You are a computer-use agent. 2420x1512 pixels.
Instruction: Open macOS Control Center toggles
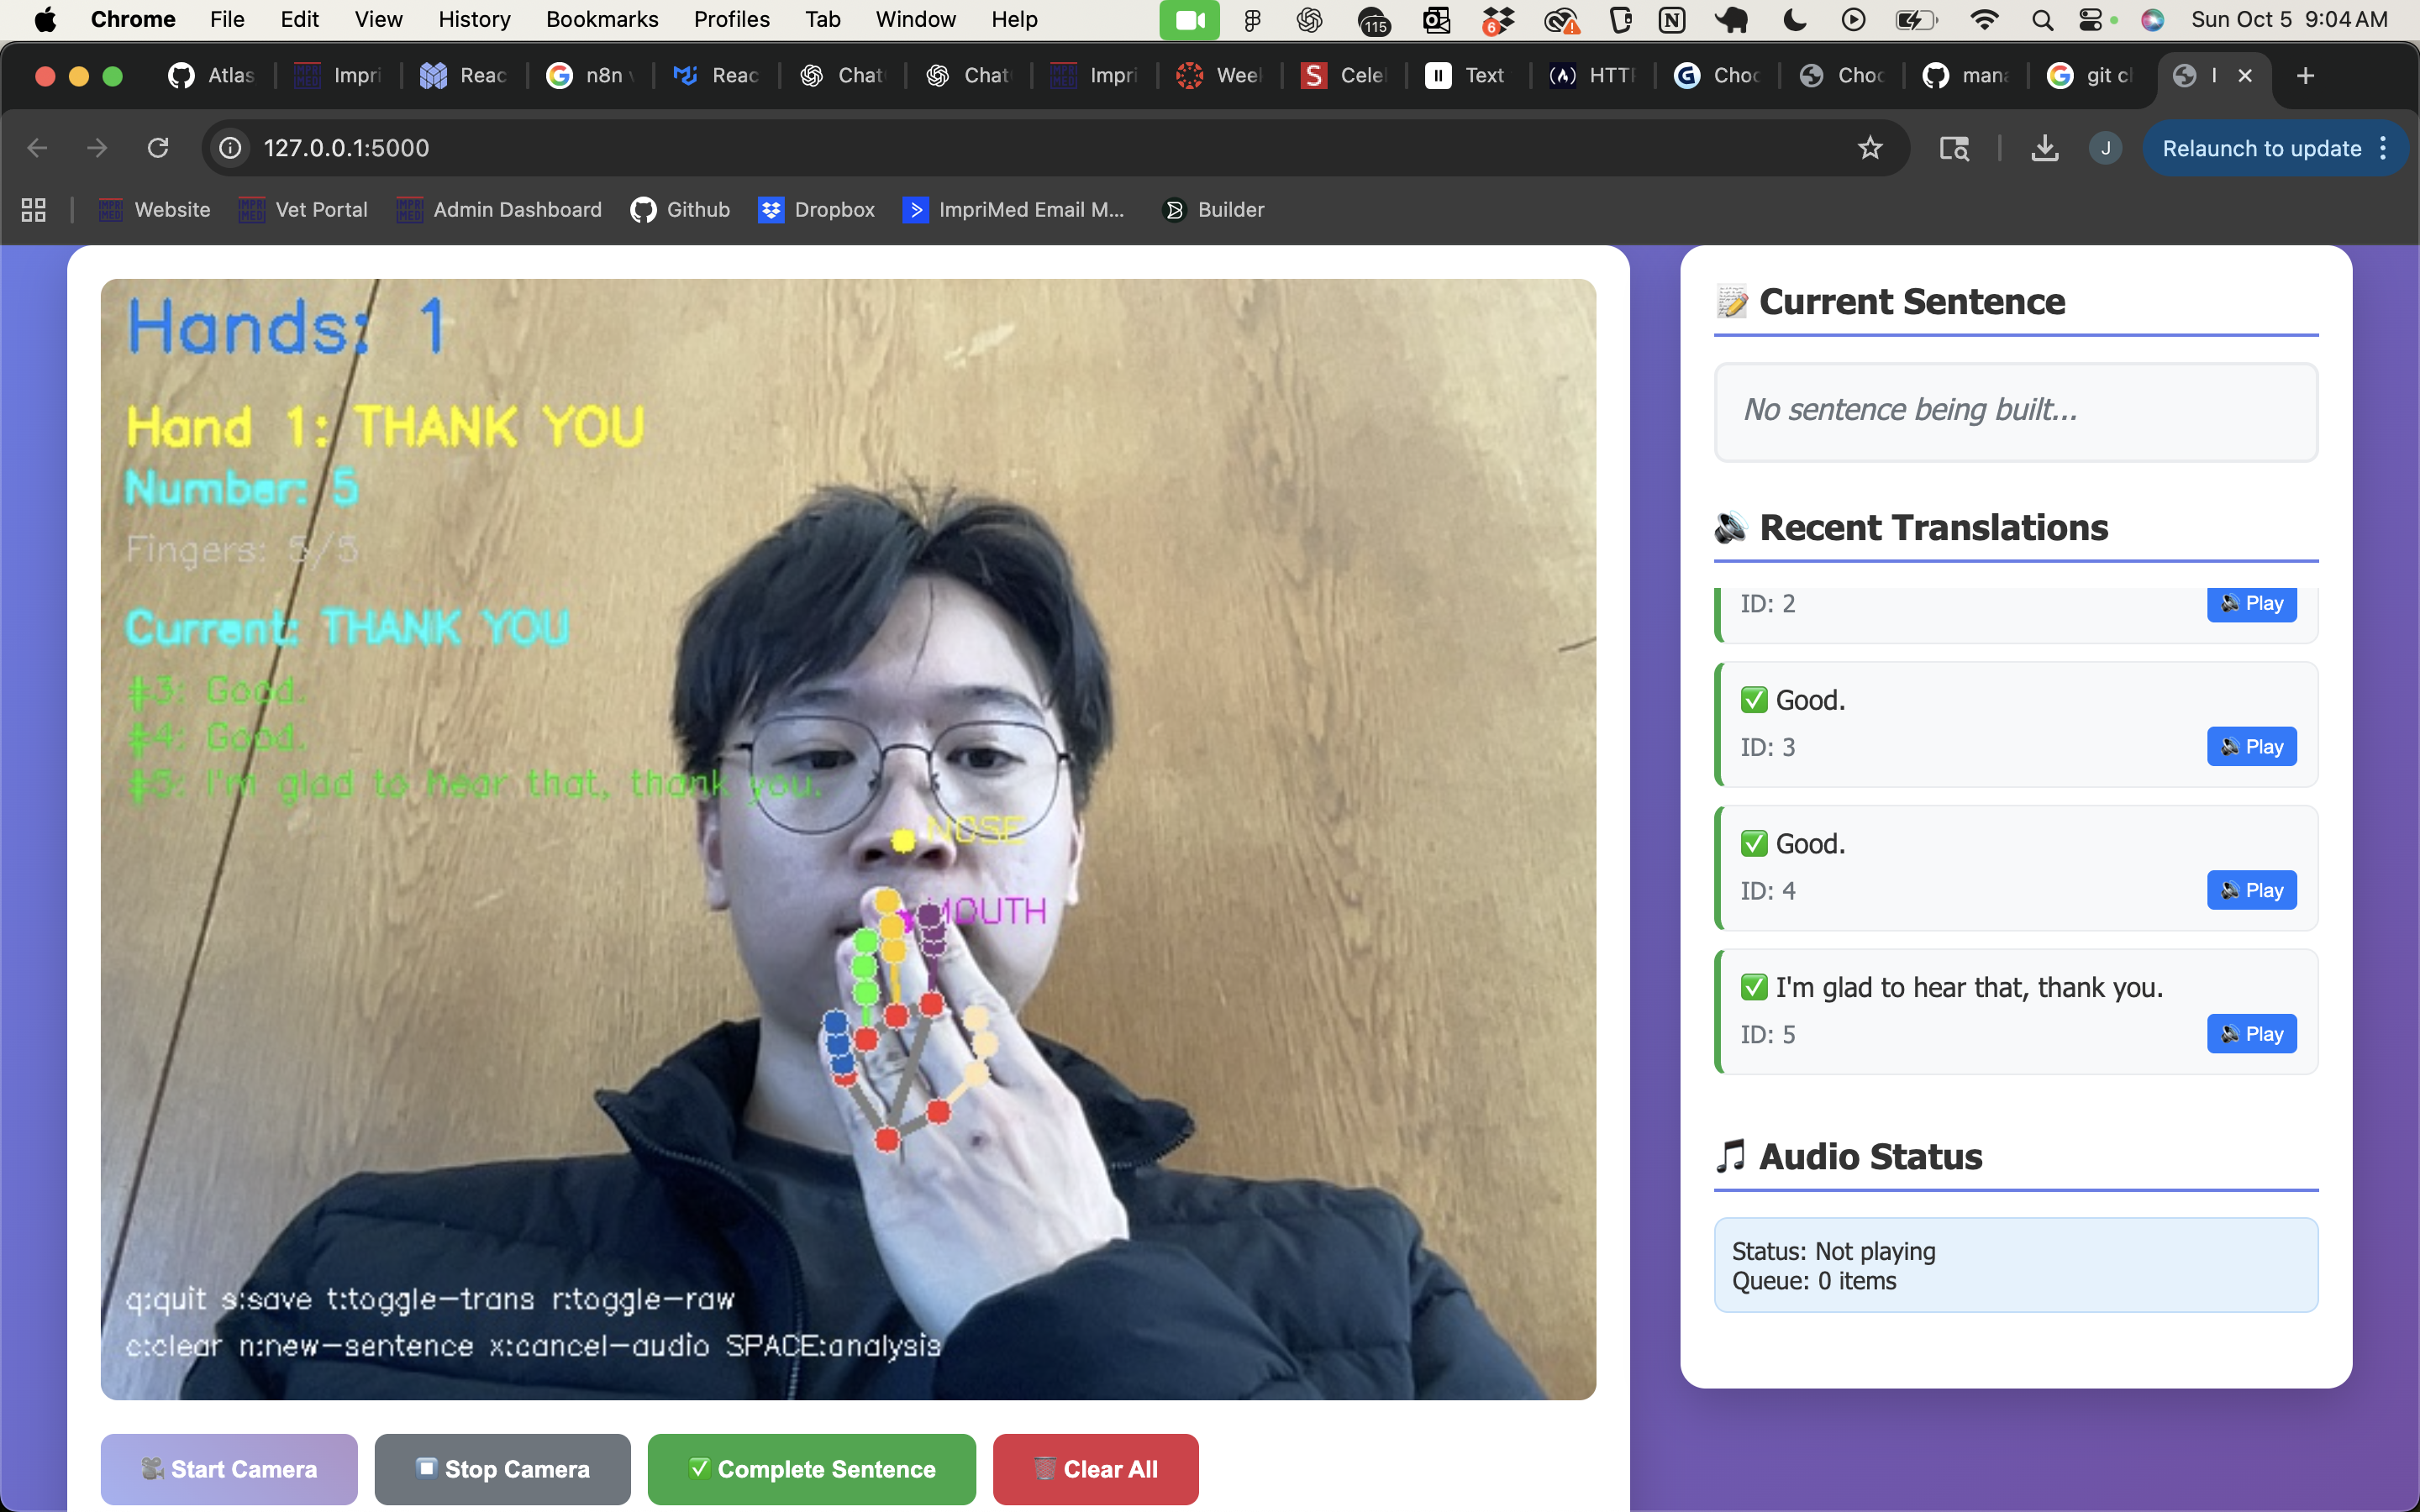tap(2090, 19)
